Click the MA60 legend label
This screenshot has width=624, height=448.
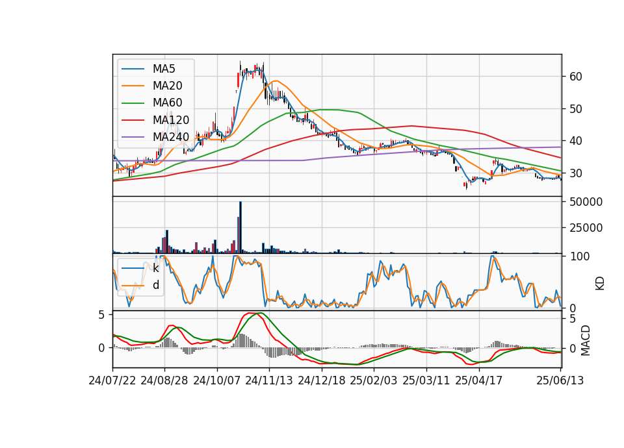[x=167, y=103]
